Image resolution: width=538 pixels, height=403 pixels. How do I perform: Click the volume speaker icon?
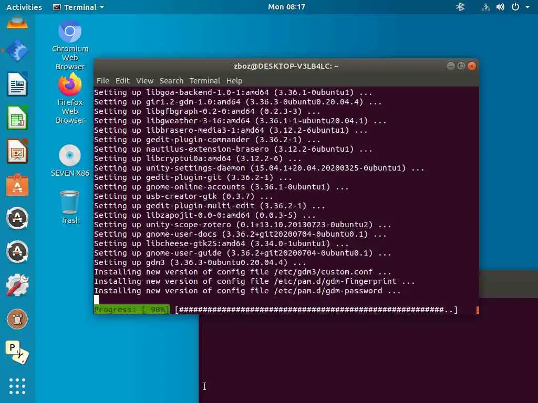pyautogui.click(x=500, y=7)
